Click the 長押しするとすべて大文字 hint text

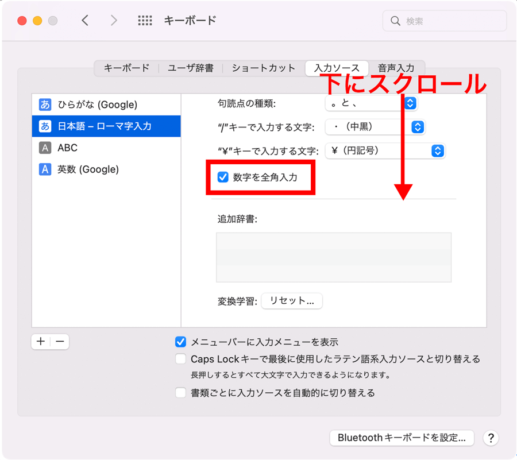point(291,375)
